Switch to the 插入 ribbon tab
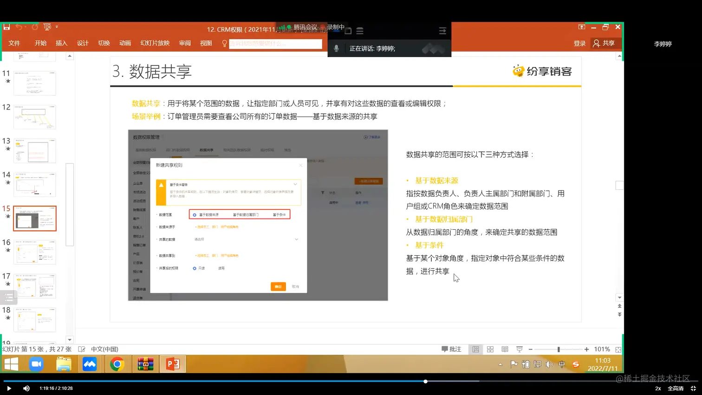 [61, 43]
